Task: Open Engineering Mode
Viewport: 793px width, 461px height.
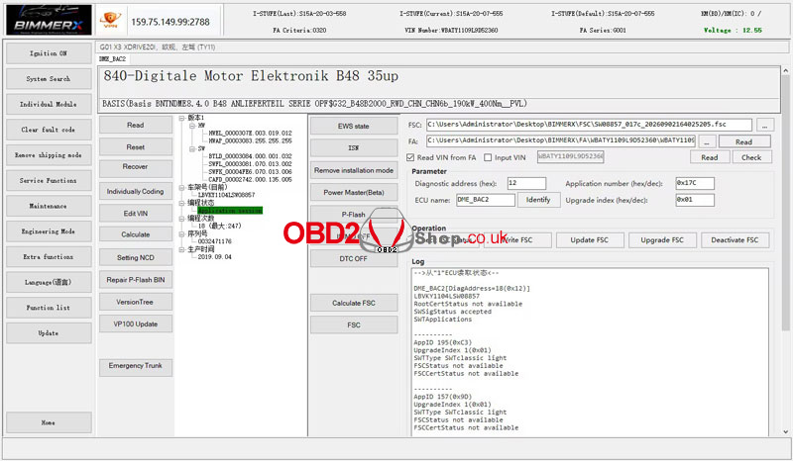Action: (x=49, y=231)
